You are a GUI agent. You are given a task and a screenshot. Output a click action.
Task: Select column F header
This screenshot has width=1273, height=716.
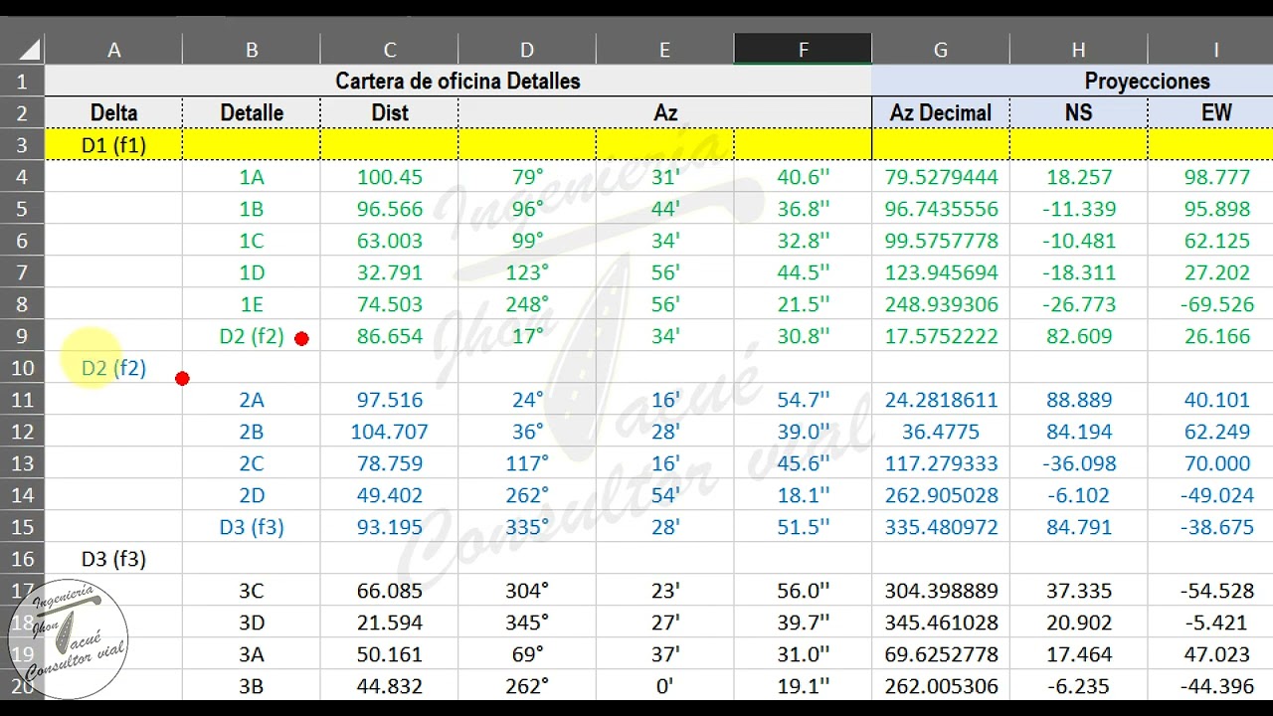[803, 50]
